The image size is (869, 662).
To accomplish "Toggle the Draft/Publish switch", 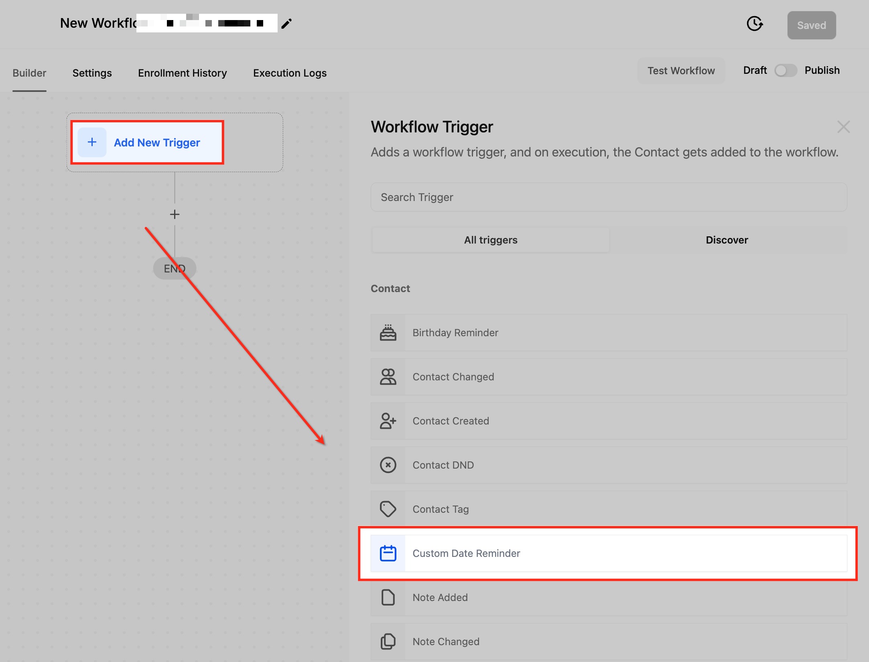I will (785, 71).
